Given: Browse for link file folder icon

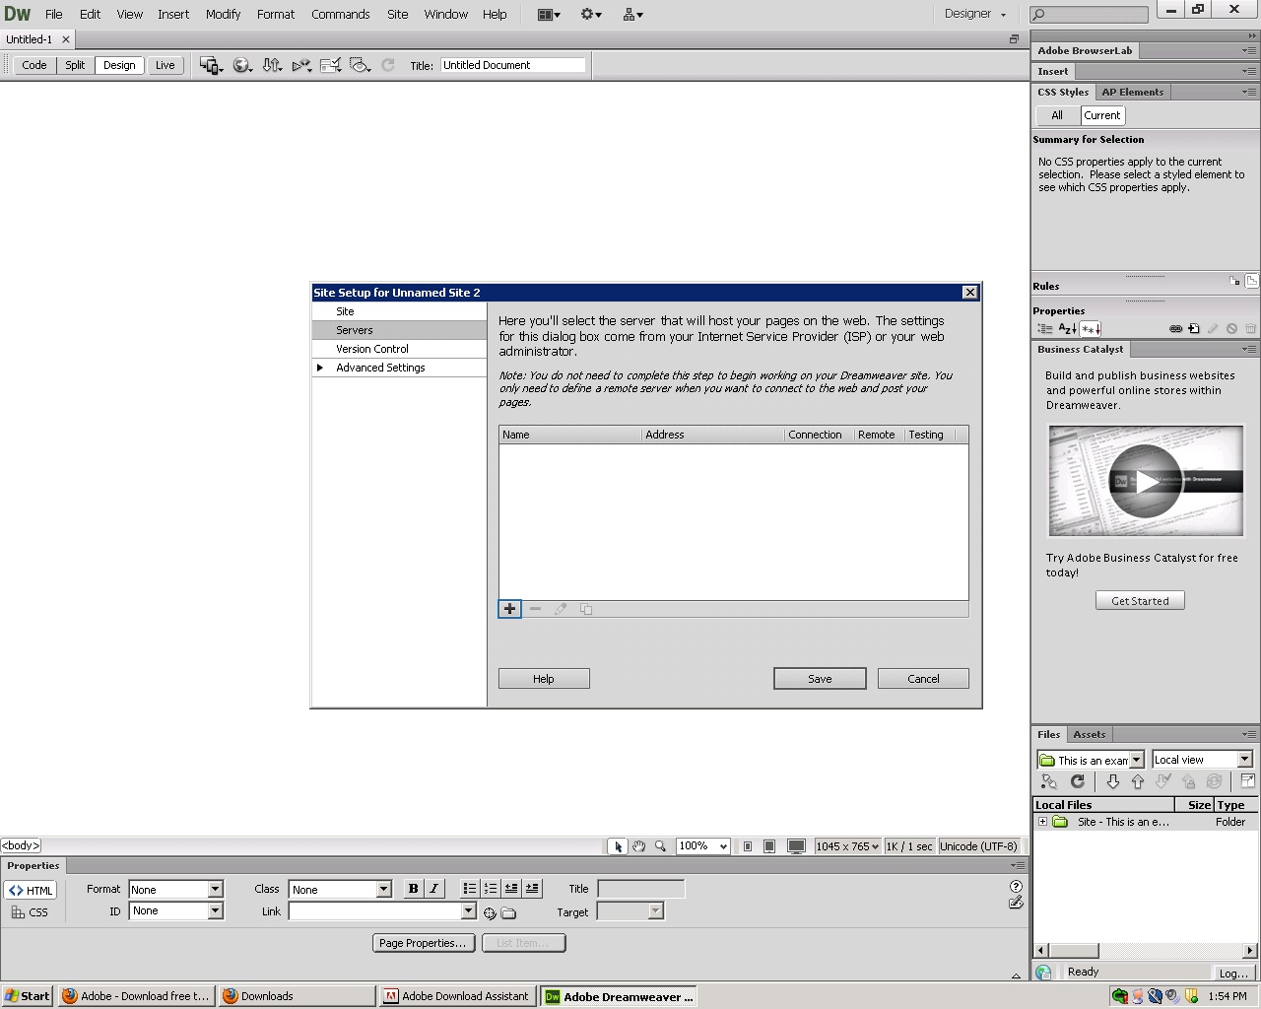Looking at the screenshot, I should coord(508,913).
